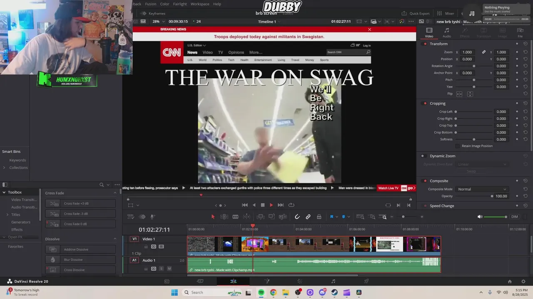The height and width of the screenshot is (299, 533).
Task: Toggle Linked Selection chain icon
Action: tap(308, 217)
